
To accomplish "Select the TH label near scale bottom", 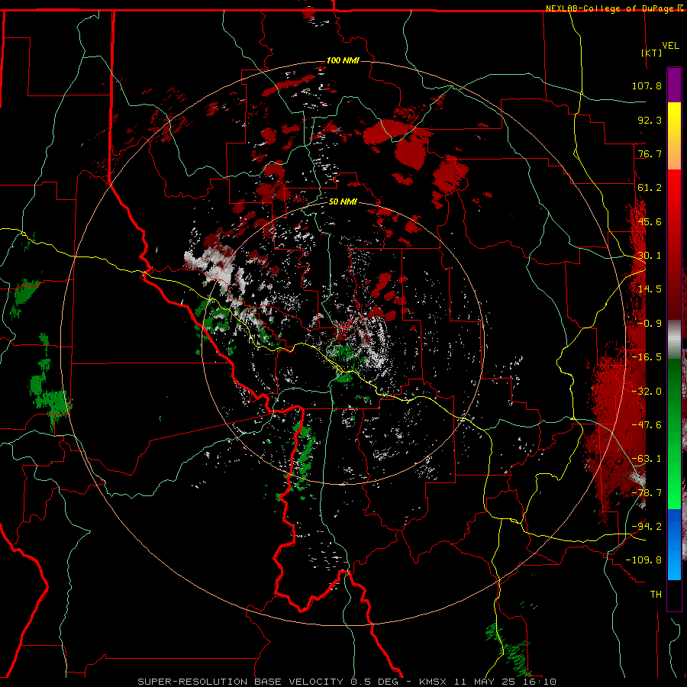I will (656, 595).
